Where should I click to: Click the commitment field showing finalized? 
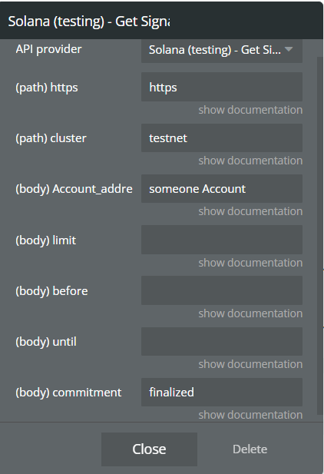pyautogui.click(x=222, y=392)
